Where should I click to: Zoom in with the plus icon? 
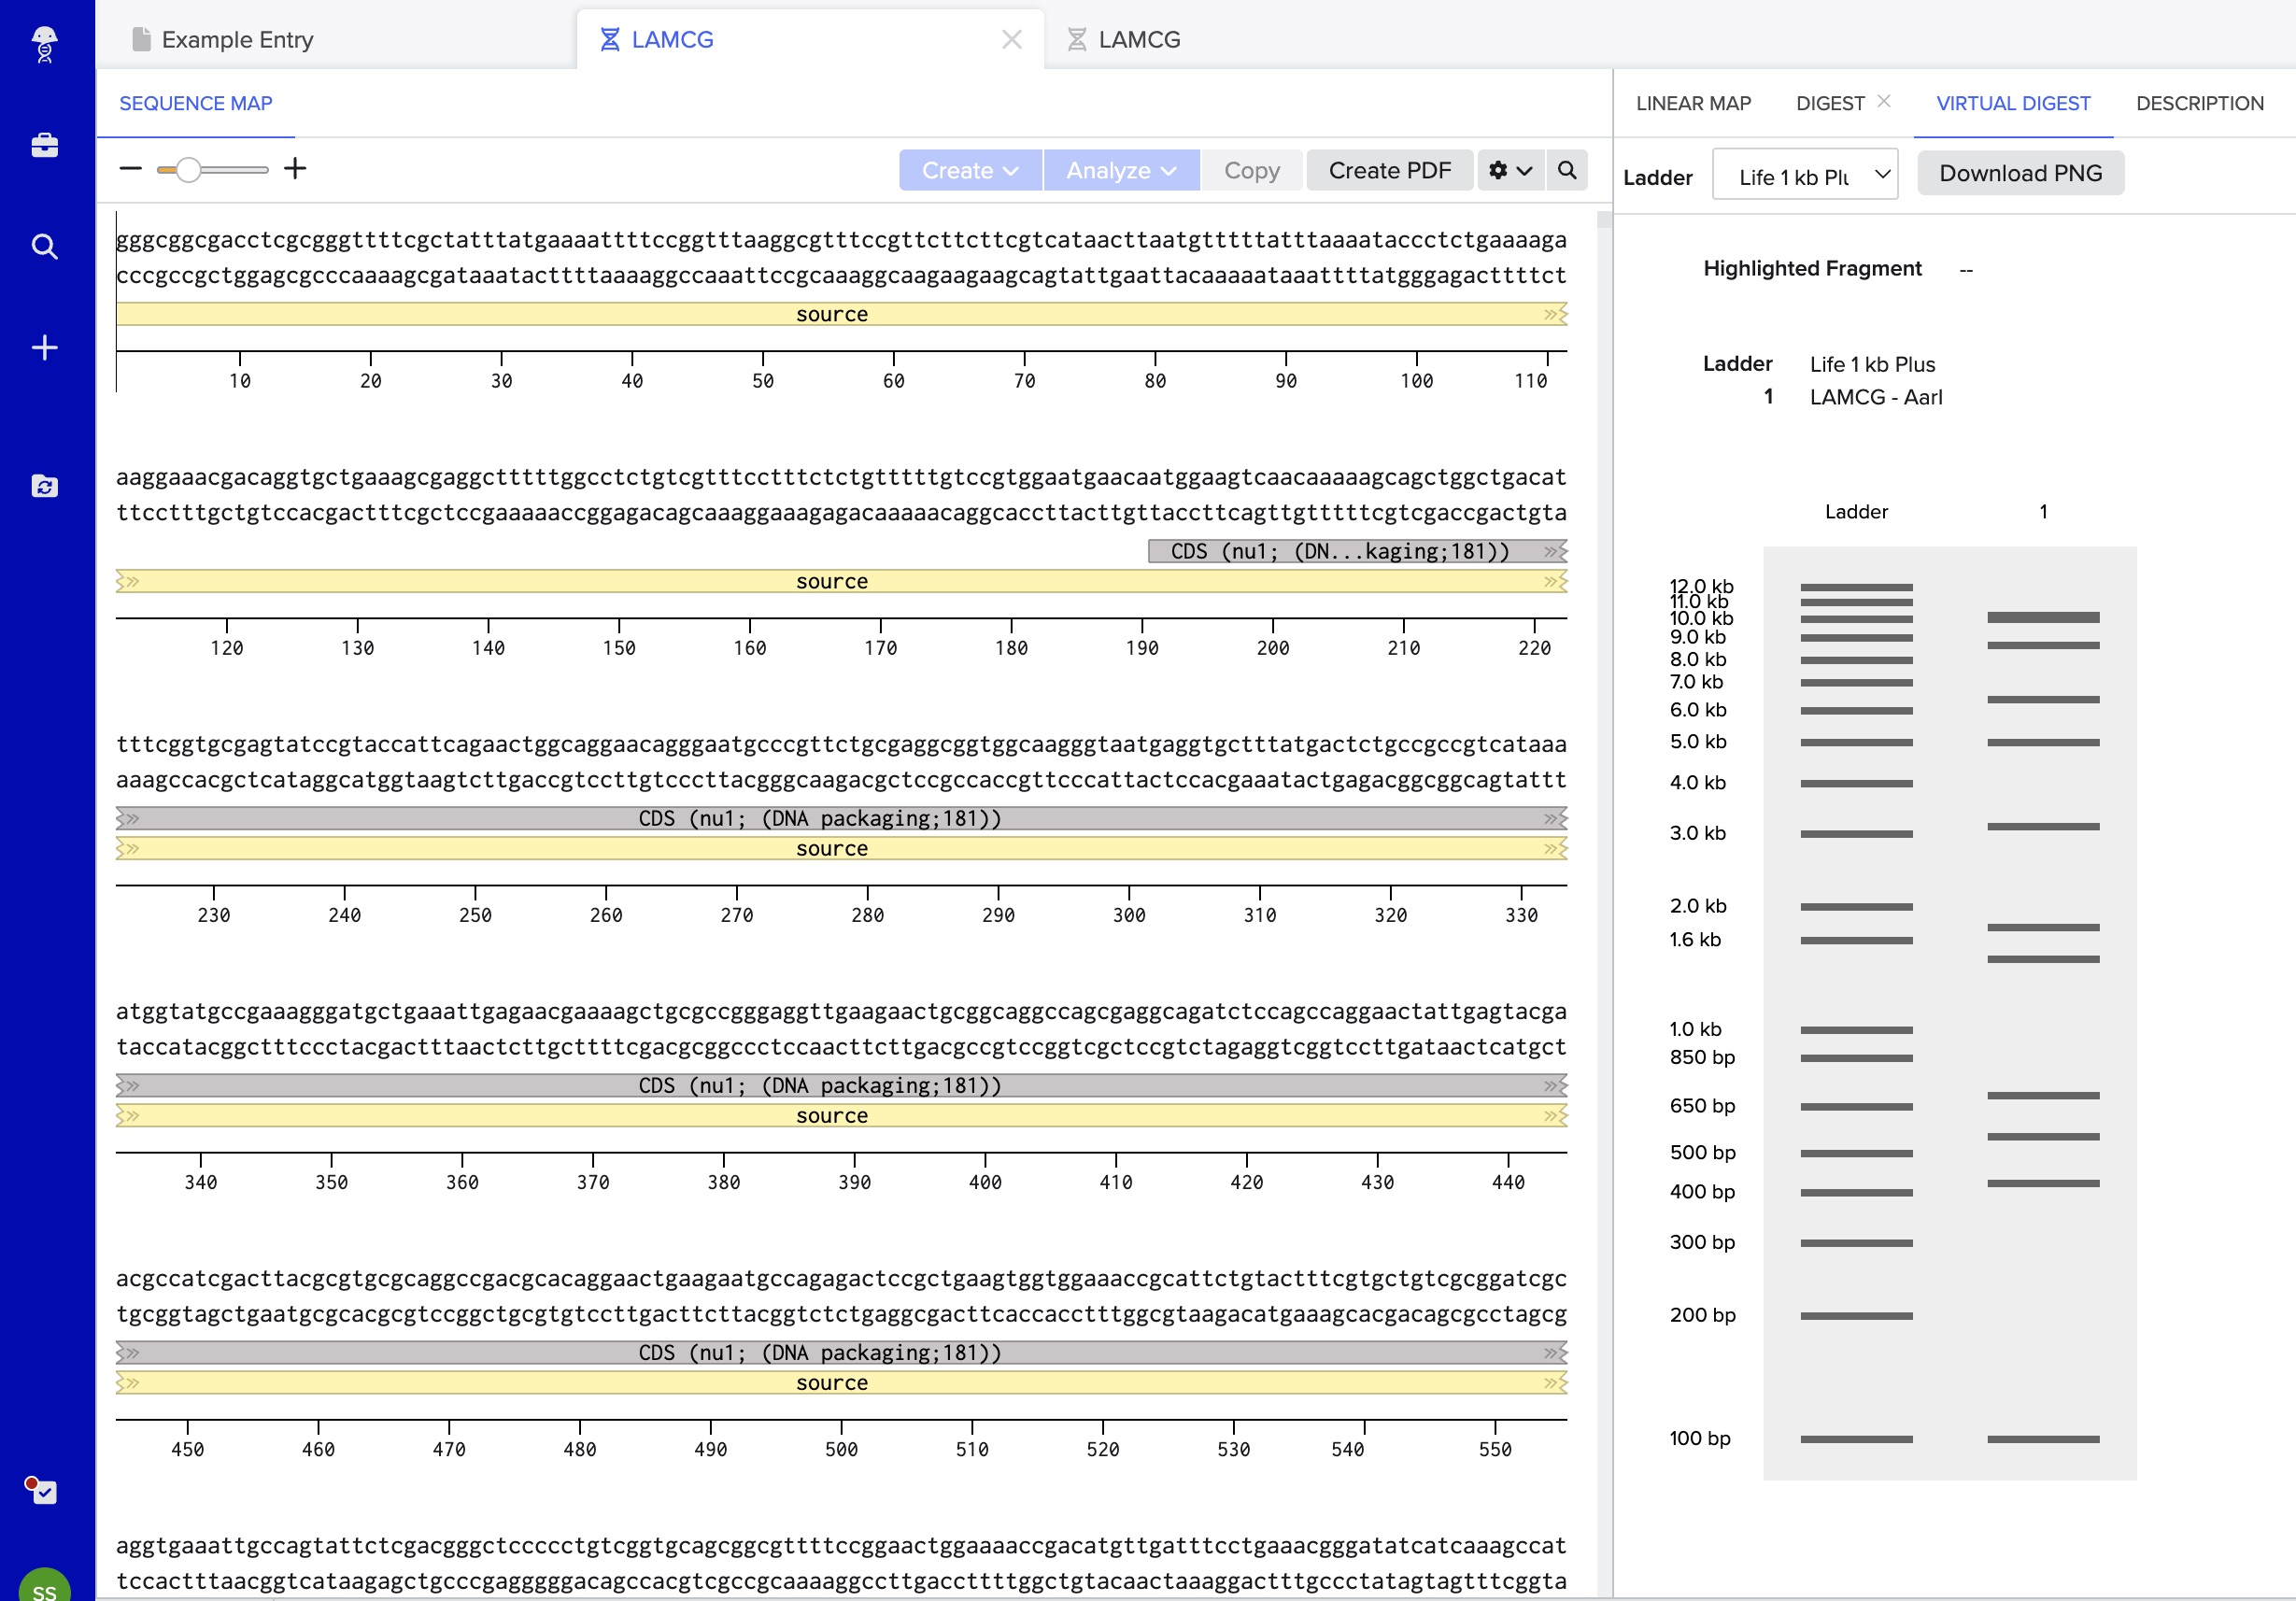tap(295, 169)
